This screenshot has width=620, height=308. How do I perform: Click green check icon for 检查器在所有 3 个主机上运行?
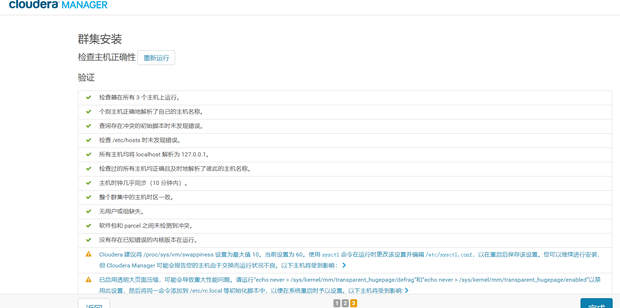pos(88,98)
